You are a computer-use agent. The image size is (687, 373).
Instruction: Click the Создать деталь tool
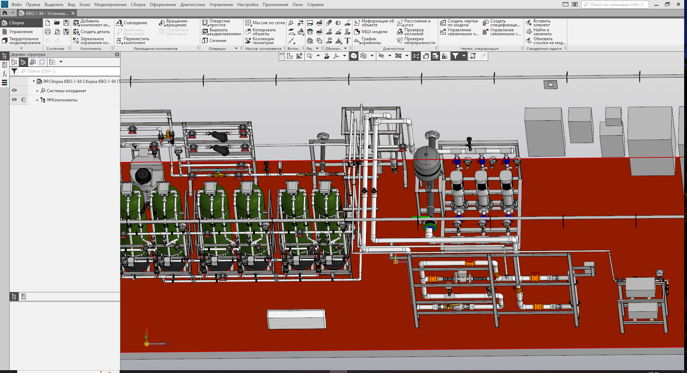tap(92, 32)
